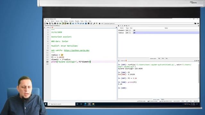Click the Task View taskbar icon

(81, 104)
